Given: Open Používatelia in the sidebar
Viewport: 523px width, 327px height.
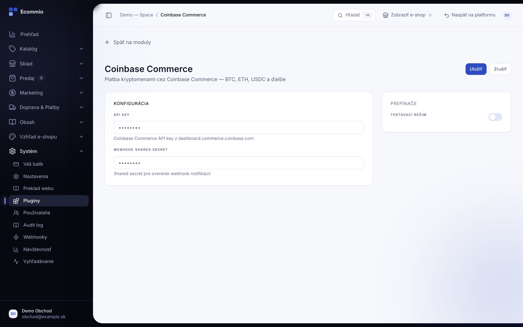Looking at the screenshot, I should coord(49,213).
